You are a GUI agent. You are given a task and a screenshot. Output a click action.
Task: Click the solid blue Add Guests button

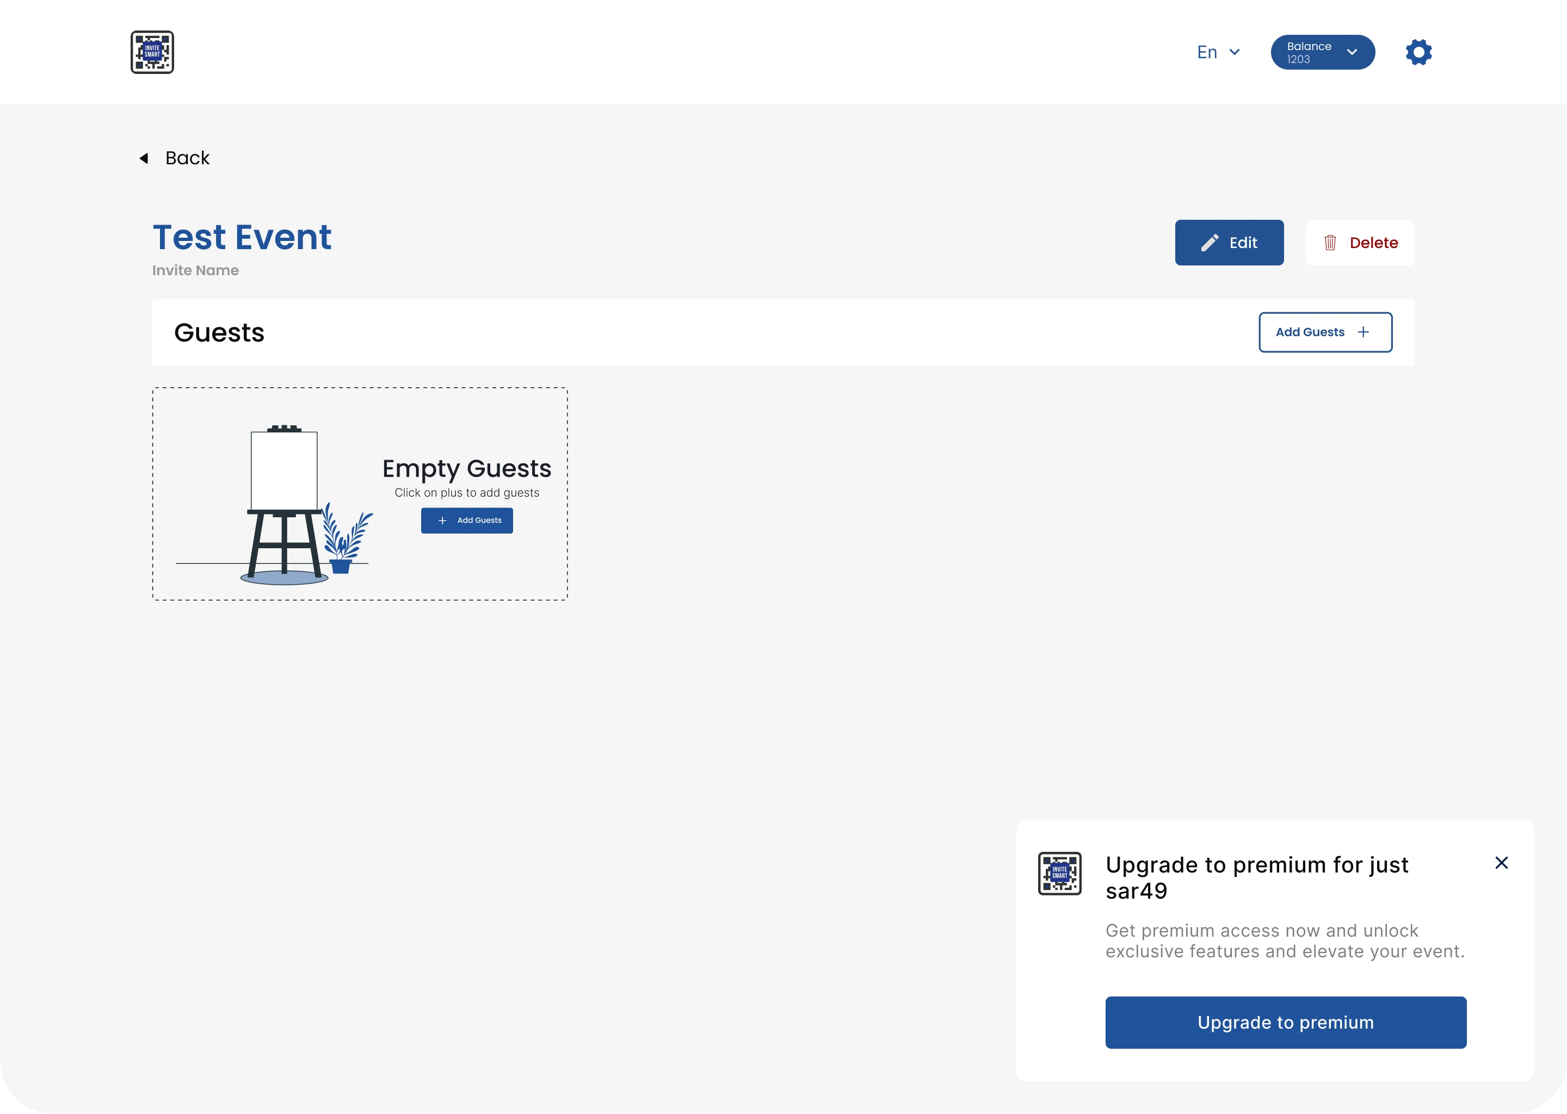pyautogui.click(x=467, y=521)
